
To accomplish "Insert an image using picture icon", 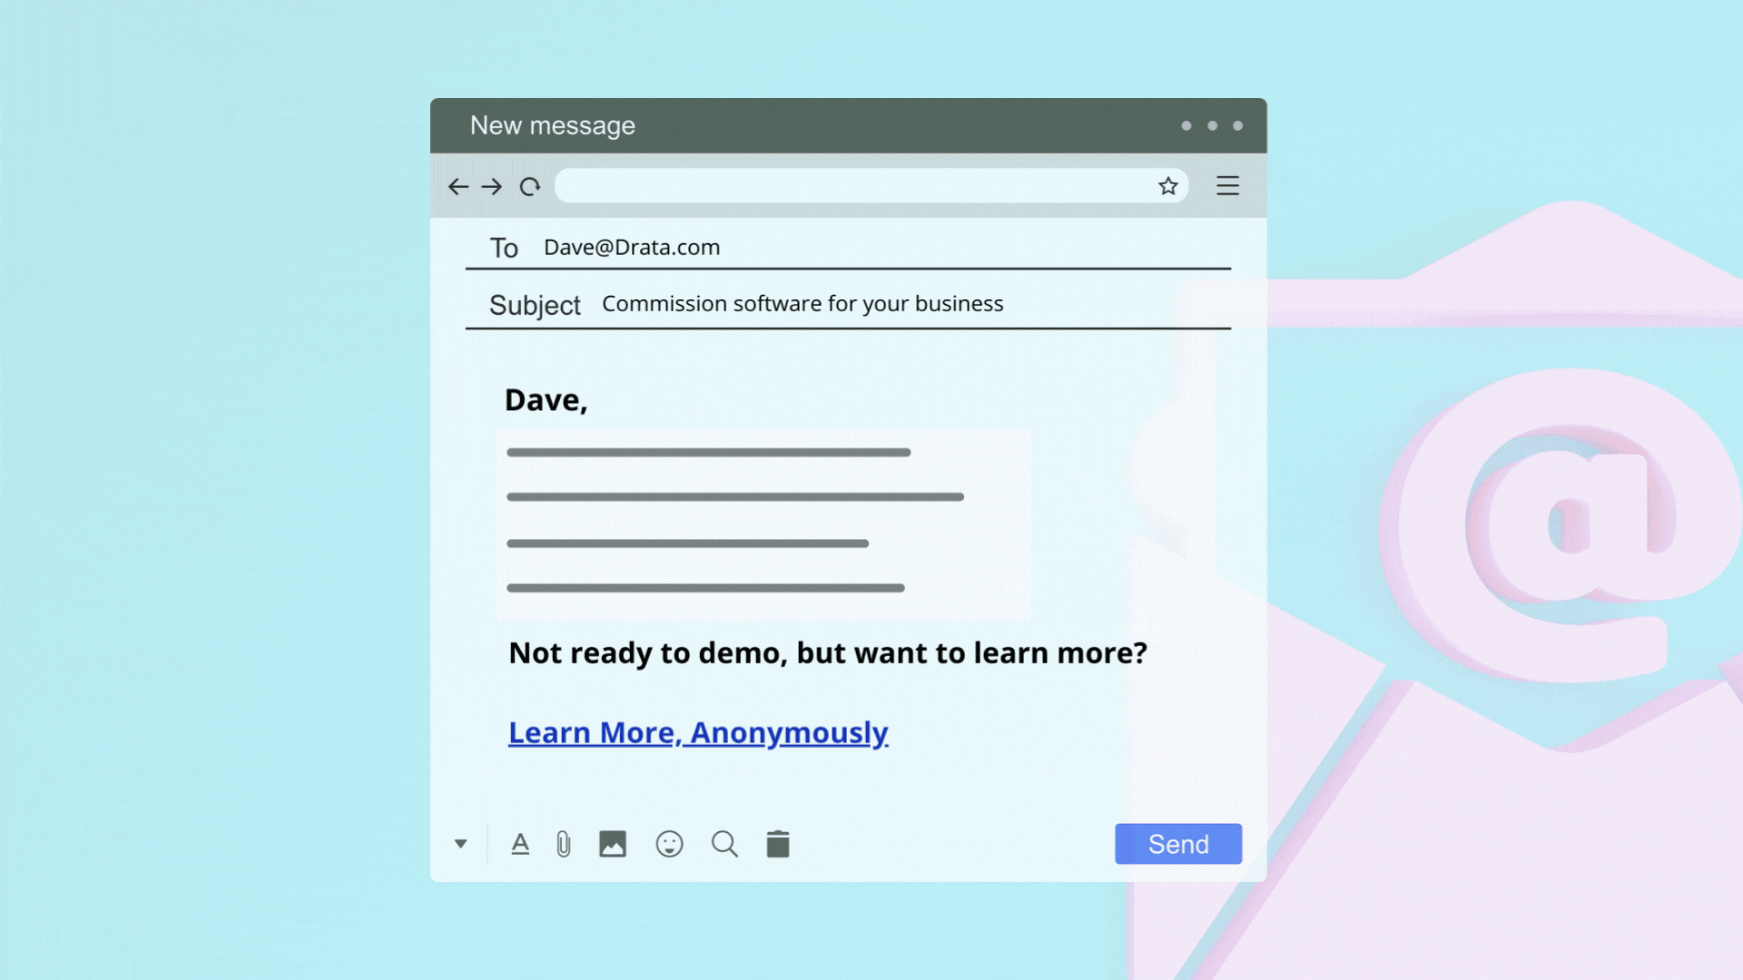I will coord(613,844).
